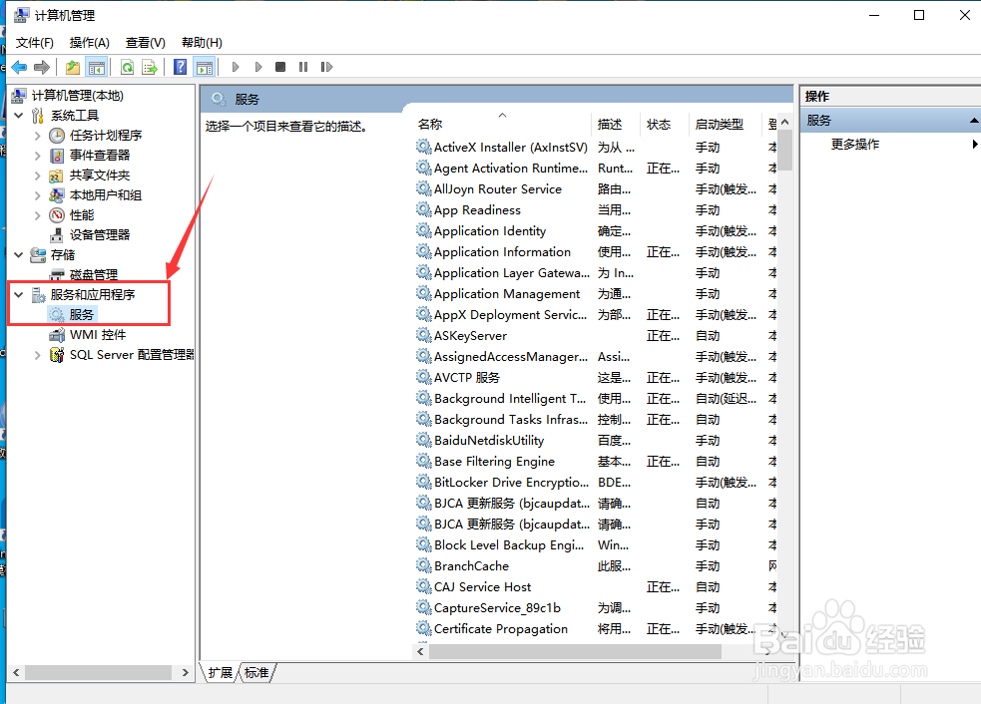Click the Up one level folder icon
Viewport: 981px width, 704px height.
[73, 67]
